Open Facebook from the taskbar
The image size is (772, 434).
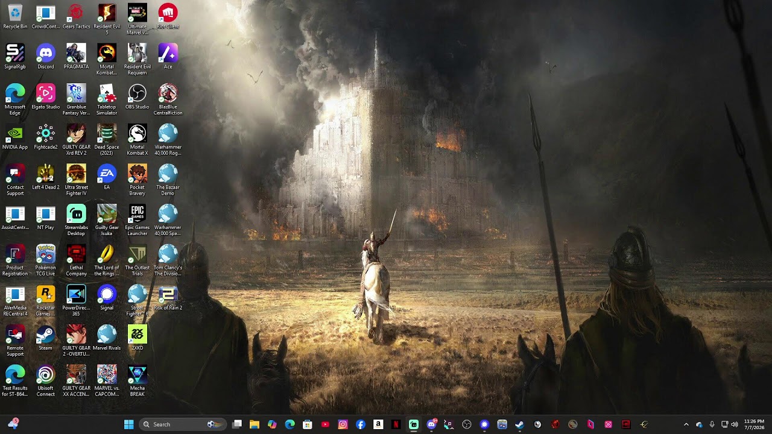point(361,424)
